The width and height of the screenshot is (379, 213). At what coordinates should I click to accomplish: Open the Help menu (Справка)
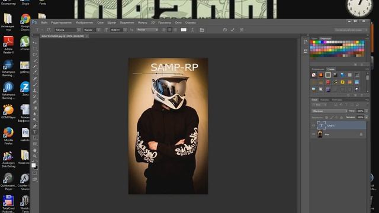click(191, 22)
